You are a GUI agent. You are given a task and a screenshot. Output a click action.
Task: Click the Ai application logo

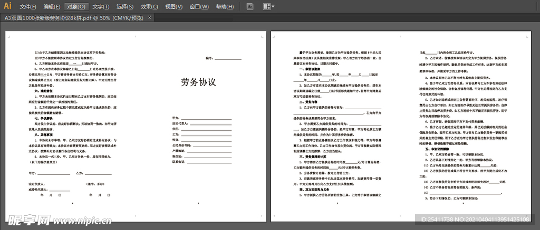tap(8, 6)
